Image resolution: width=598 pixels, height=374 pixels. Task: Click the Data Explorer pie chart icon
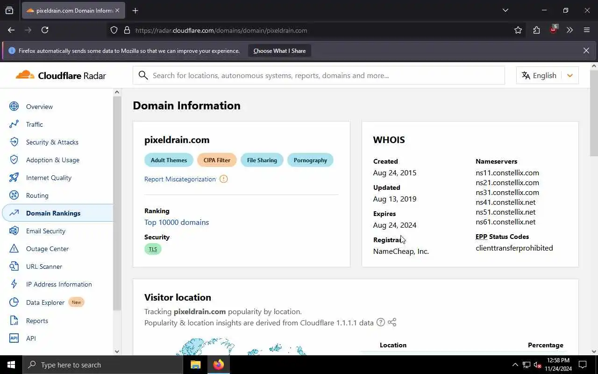[x=14, y=302]
